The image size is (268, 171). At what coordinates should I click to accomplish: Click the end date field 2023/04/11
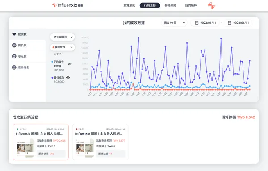(238, 23)
